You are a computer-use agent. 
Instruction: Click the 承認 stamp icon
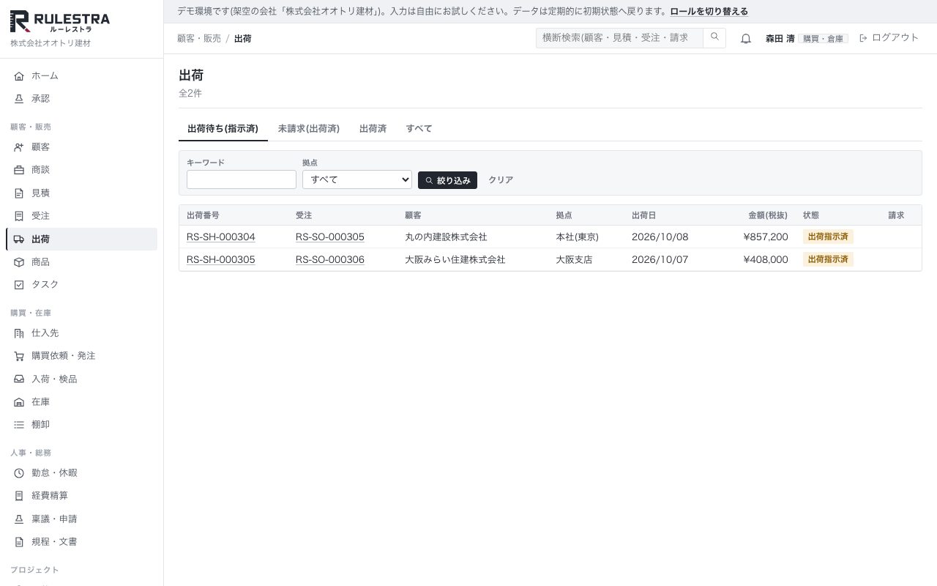19,99
